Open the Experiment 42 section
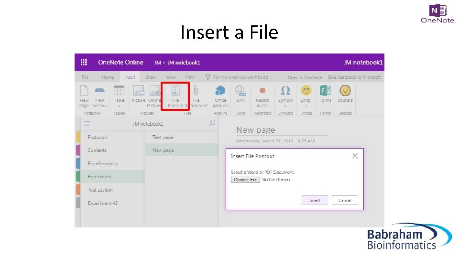459x258 pixels. tap(103, 203)
